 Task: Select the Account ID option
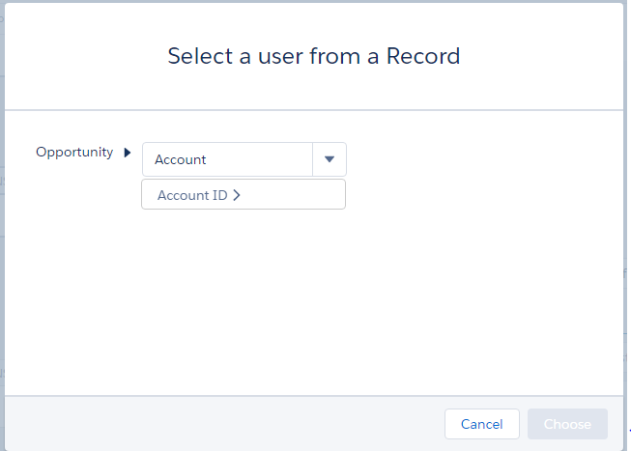pyautogui.click(x=193, y=195)
